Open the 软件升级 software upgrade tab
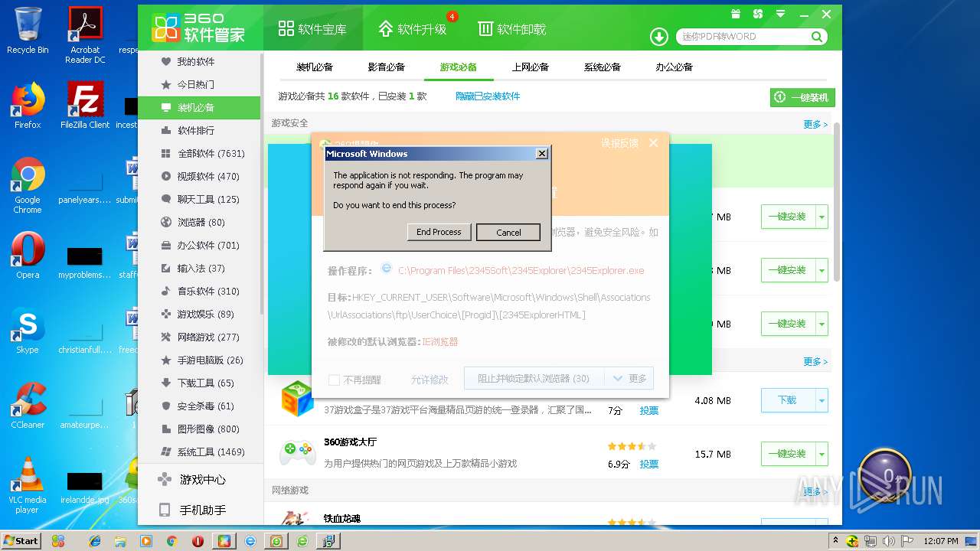Viewport: 980px width, 551px height. (x=413, y=29)
